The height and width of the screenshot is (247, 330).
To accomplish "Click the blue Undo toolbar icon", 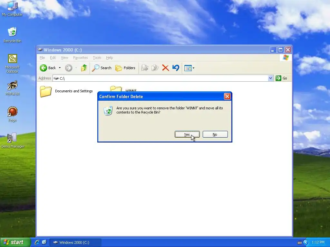I will tap(176, 68).
